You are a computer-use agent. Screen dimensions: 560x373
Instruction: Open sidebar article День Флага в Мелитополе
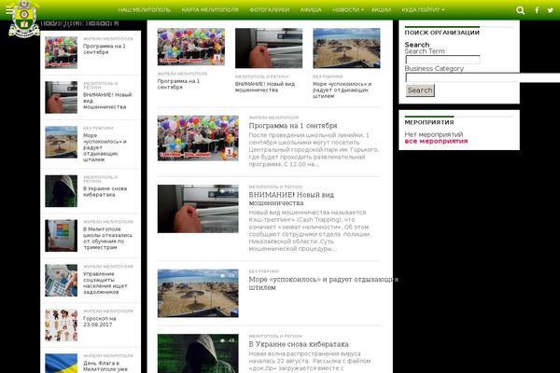(105, 366)
